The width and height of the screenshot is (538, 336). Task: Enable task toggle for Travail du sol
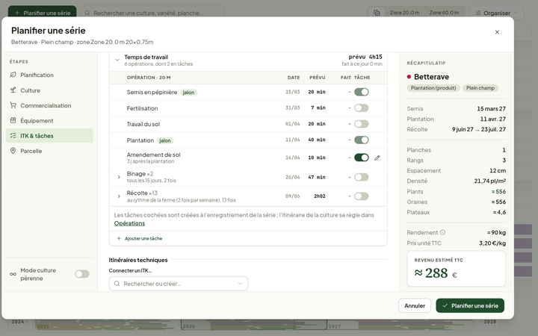coord(362,124)
